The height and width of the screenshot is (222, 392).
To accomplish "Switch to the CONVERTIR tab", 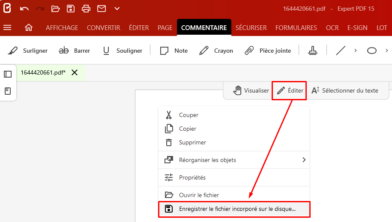I will coord(104,28).
